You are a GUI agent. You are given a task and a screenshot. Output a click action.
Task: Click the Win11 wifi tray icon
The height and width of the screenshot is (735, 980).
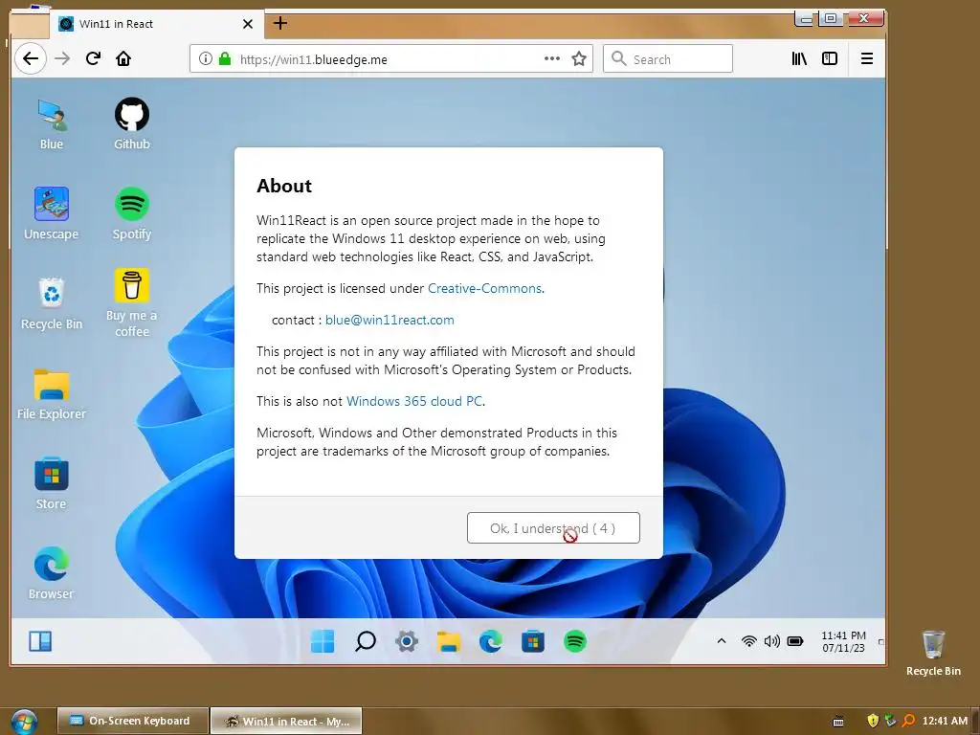[x=748, y=641]
